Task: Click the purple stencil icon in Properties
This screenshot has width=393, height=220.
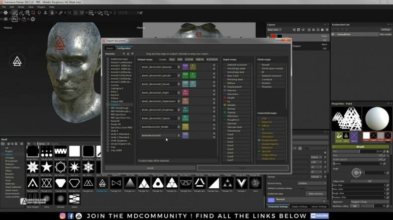Action: [x=354, y=136]
